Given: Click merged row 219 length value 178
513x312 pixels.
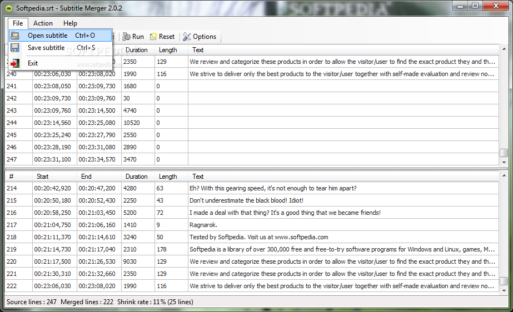Looking at the screenshot, I should (x=162, y=249).
